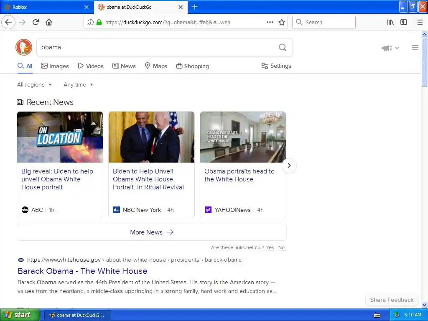This screenshot has height=321, width=428.
Task: Open DuckDuckGo side menu hamburger icon
Action: (x=415, y=48)
